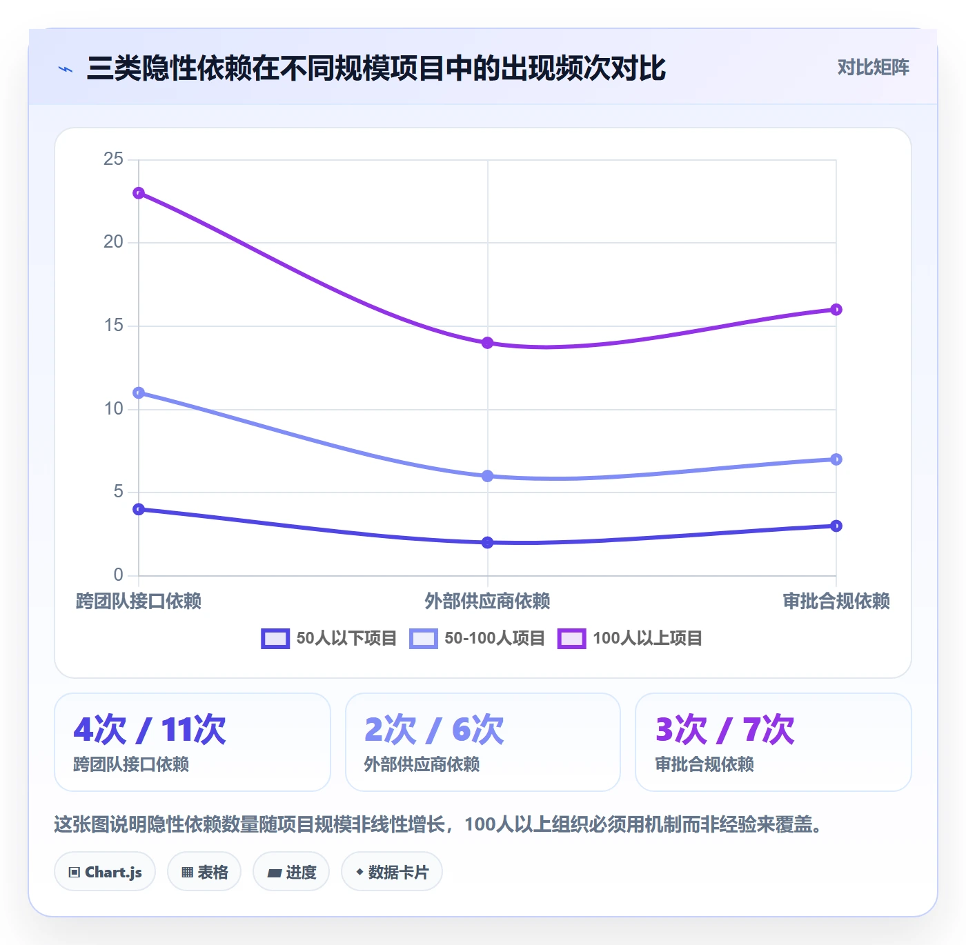Toggle the 50人以下项目 legend swatch
The image size is (966, 945).
pos(275,639)
